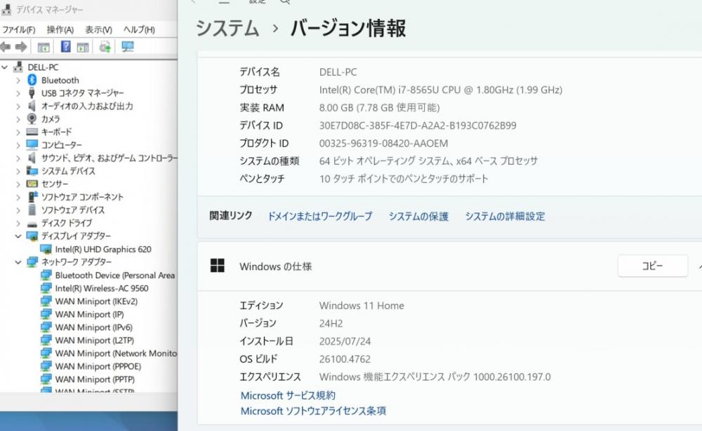Open Microsoft サービス規約 link

pos(288,395)
